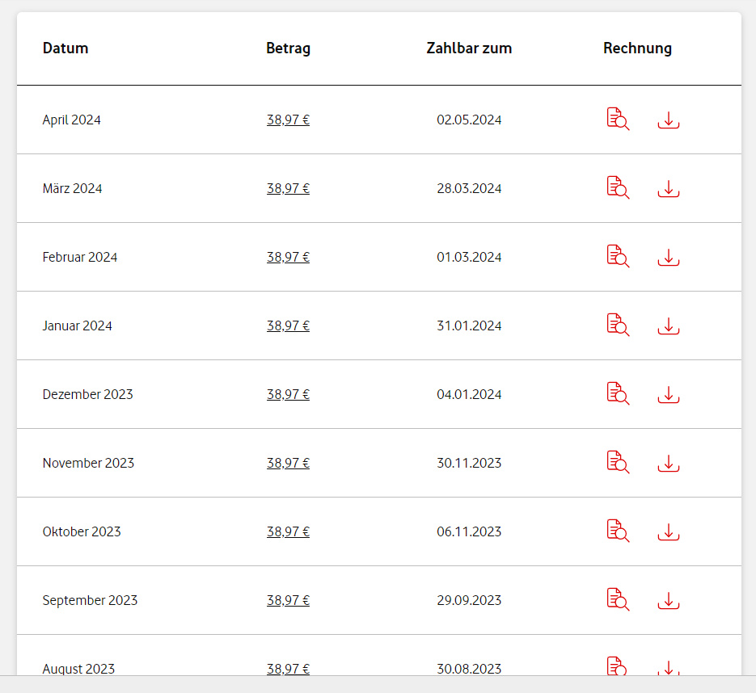Viewport: 756px width, 693px height.
Task: Open the Oktober 2023 amount link
Action: pyautogui.click(x=288, y=532)
